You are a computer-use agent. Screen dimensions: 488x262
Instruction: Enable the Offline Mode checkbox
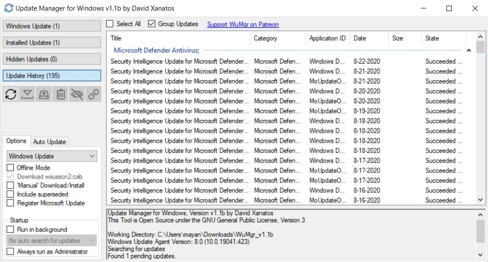(x=10, y=168)
